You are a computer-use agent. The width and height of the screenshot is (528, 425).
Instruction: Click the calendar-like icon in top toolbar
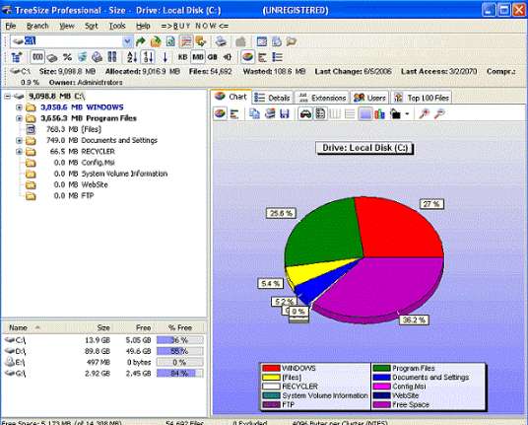[262, 41]
